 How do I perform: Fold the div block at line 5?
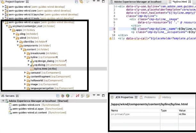(116, 19)
